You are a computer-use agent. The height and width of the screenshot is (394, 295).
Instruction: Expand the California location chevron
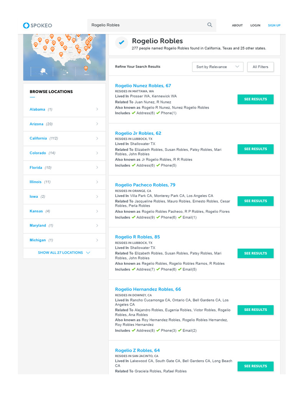pos(97,139)
